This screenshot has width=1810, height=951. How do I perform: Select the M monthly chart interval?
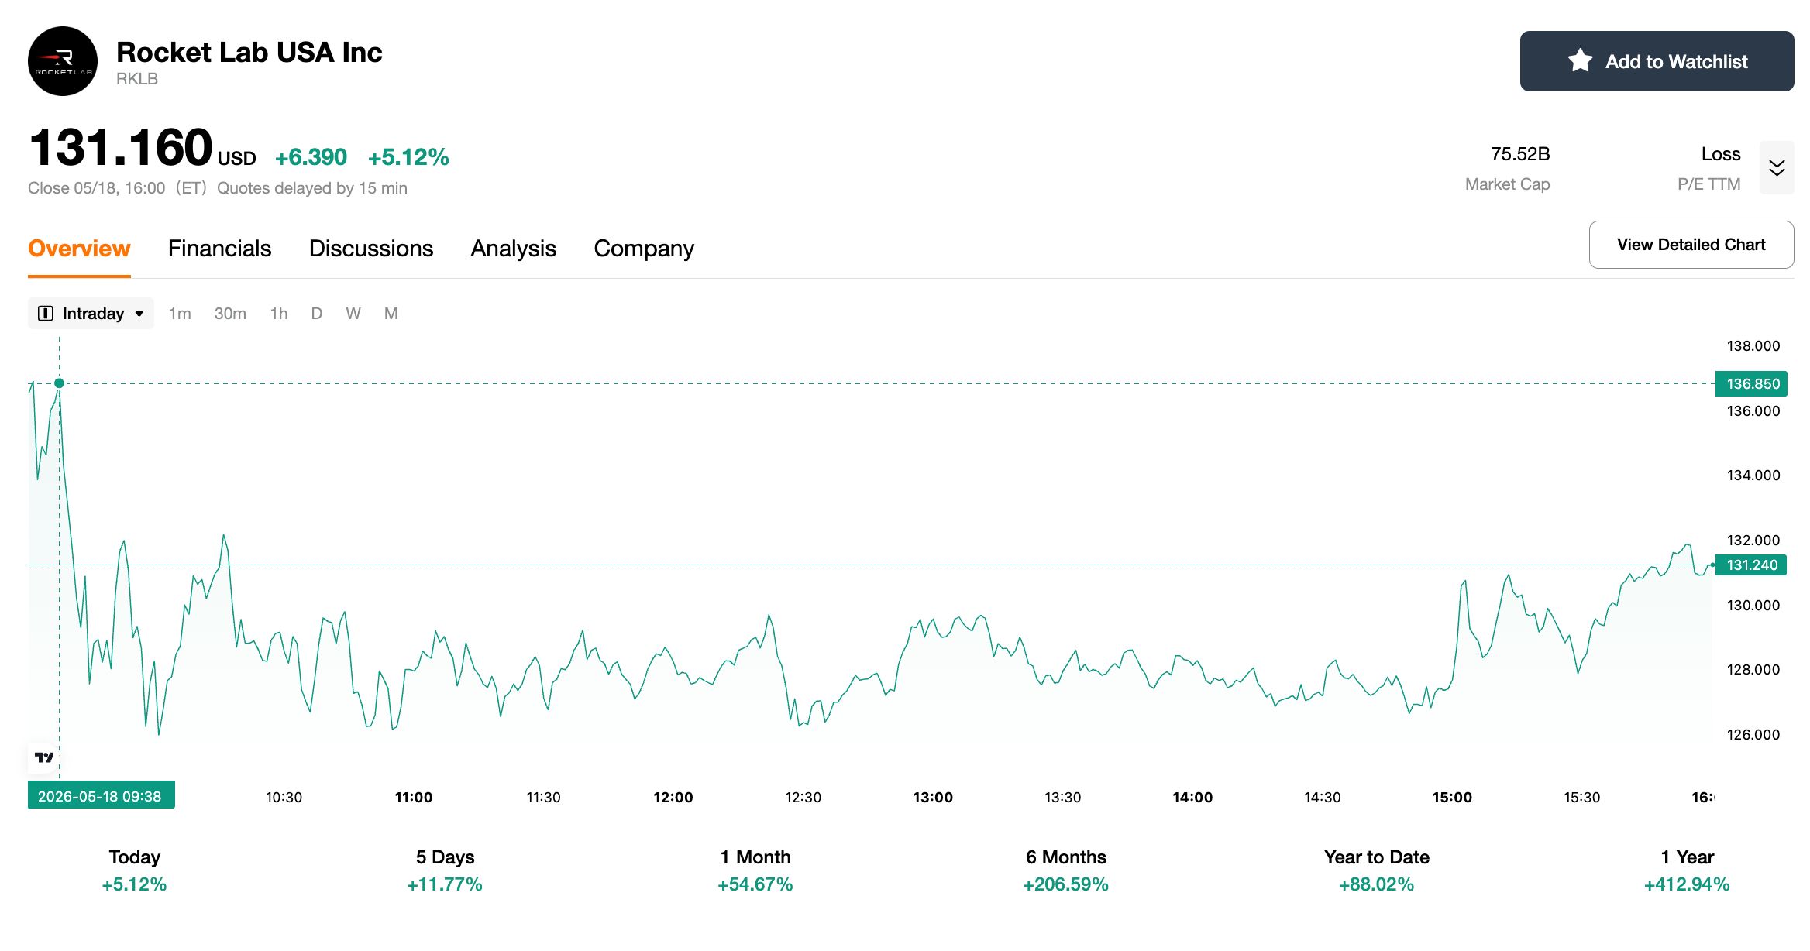point(391,313)
